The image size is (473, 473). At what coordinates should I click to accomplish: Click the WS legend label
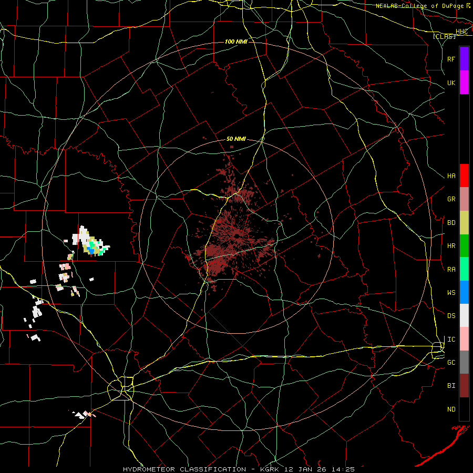[451, 293]
